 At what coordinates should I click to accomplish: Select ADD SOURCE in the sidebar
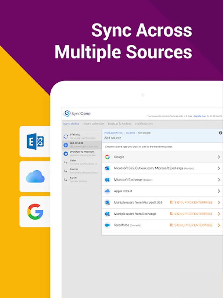81,145
